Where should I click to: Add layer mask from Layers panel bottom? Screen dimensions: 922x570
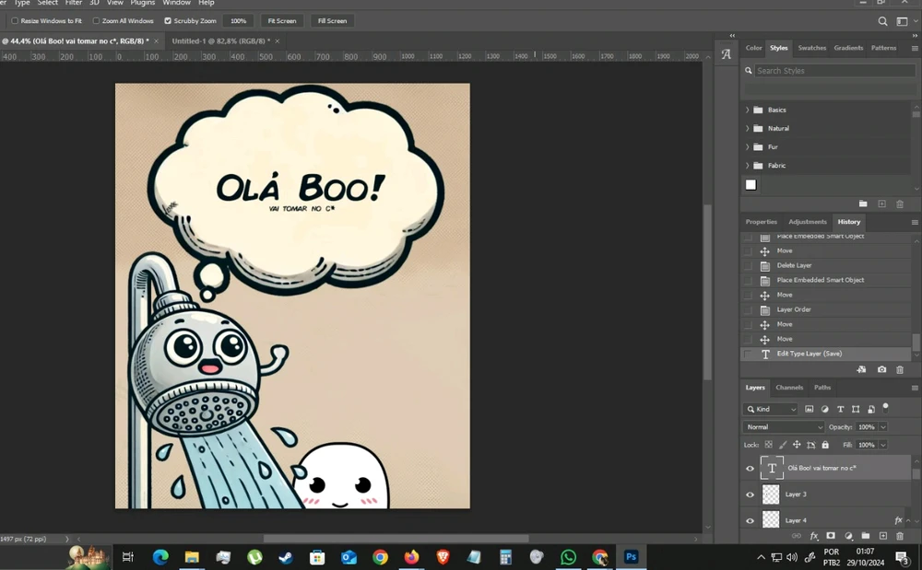coord(831,536)
